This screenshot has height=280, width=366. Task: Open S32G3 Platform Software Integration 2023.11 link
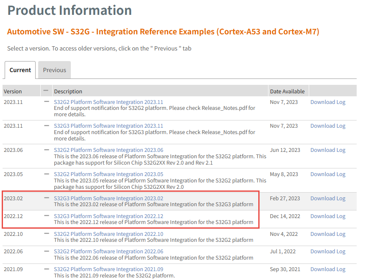pos(109,126)
